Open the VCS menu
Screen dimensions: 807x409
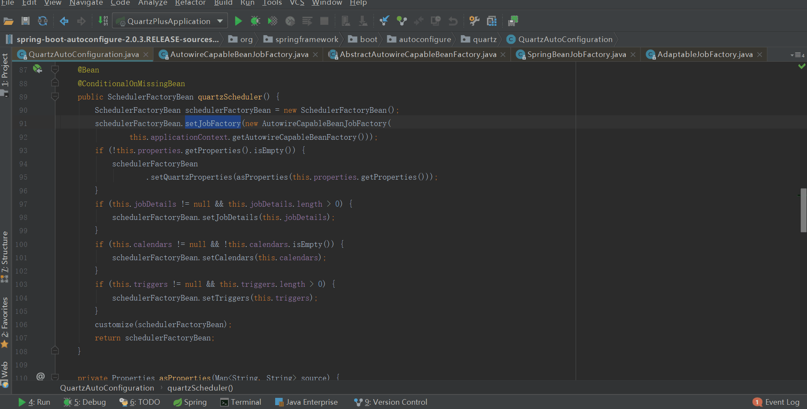coord(297,3)
